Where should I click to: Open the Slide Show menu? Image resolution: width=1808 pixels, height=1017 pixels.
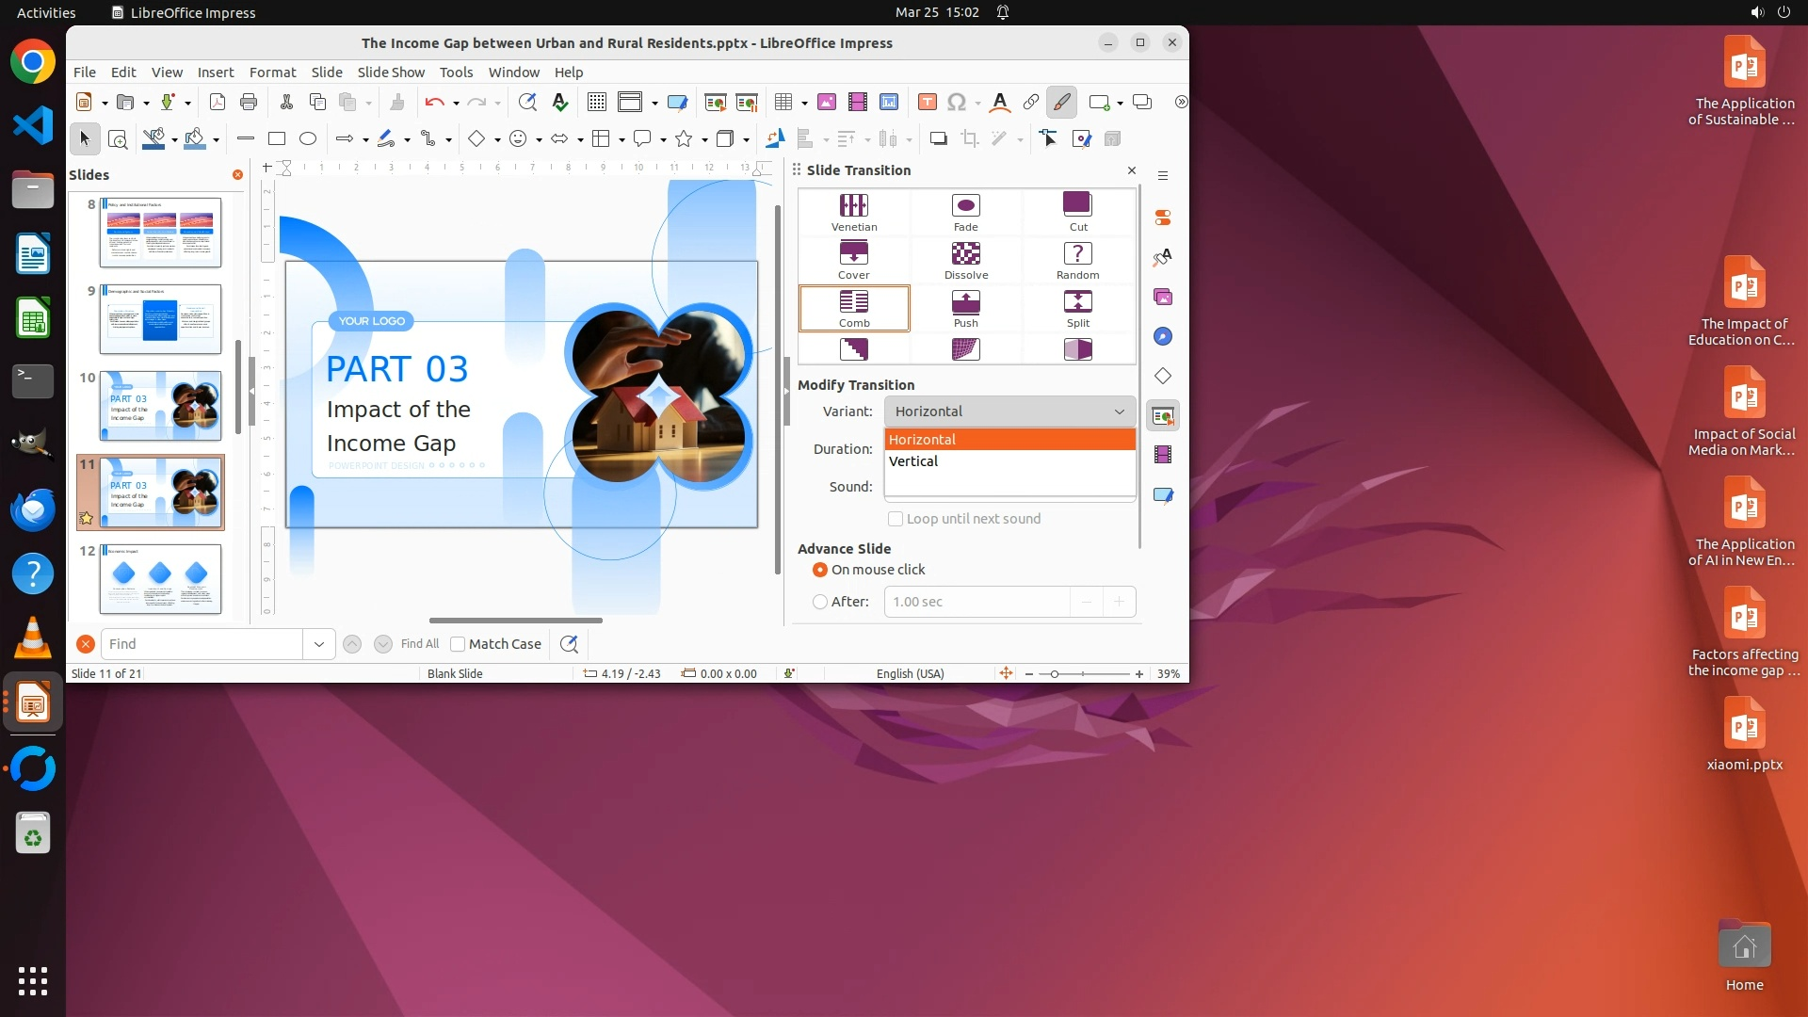click(x=391, y=73)
